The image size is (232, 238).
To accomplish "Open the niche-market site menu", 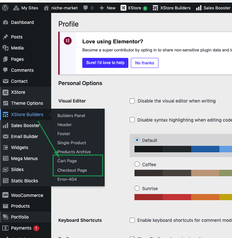I will (x=61, y=8).
